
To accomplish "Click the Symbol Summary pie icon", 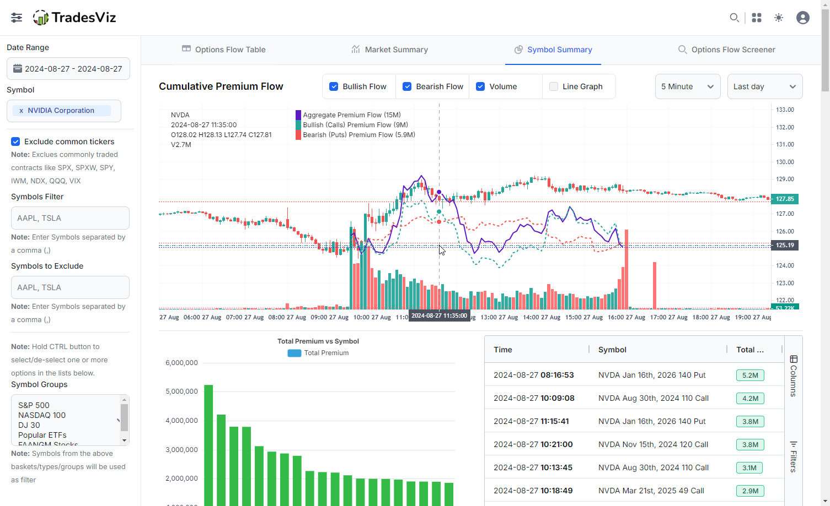I will [518, 50].
